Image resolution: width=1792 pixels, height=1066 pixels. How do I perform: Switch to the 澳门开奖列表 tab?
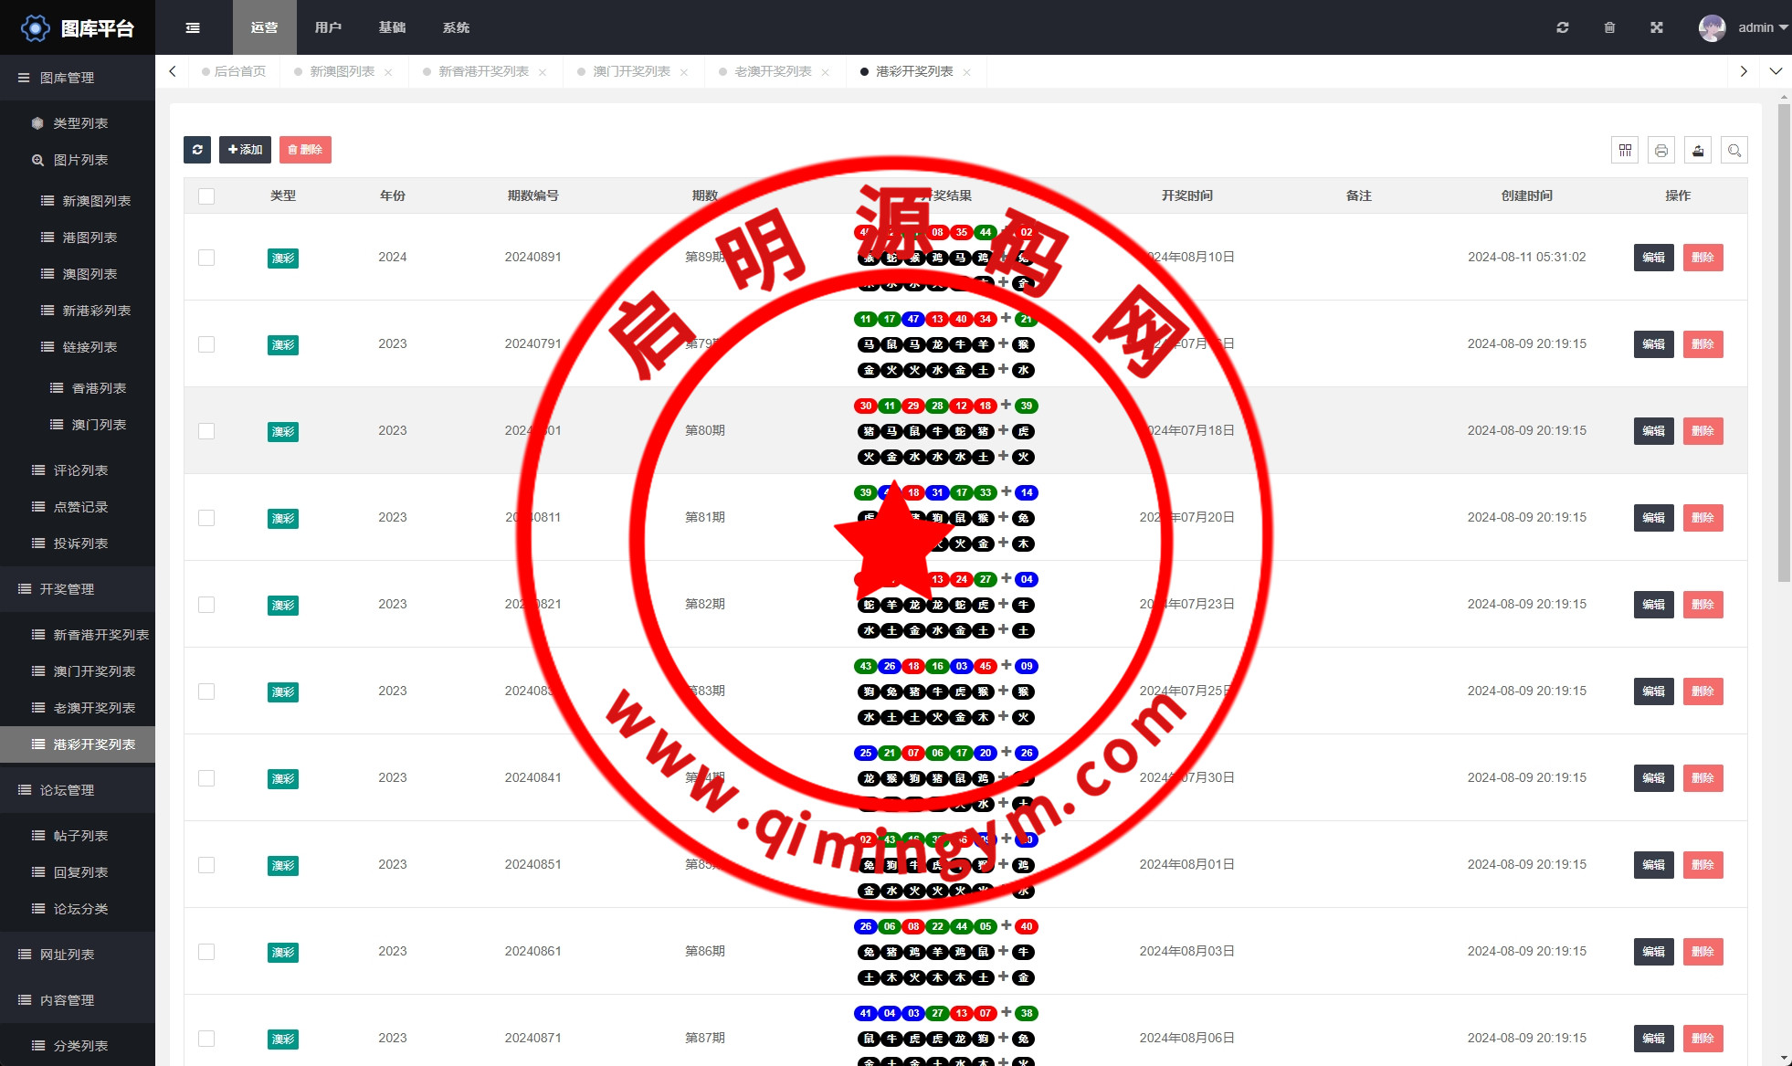[x=631, y=71]
